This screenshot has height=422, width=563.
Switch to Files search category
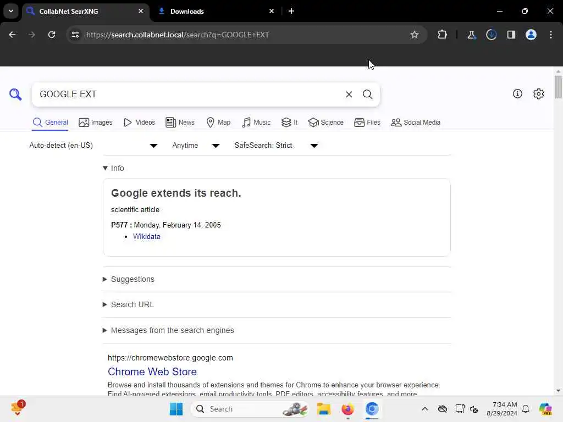[367, 123]
